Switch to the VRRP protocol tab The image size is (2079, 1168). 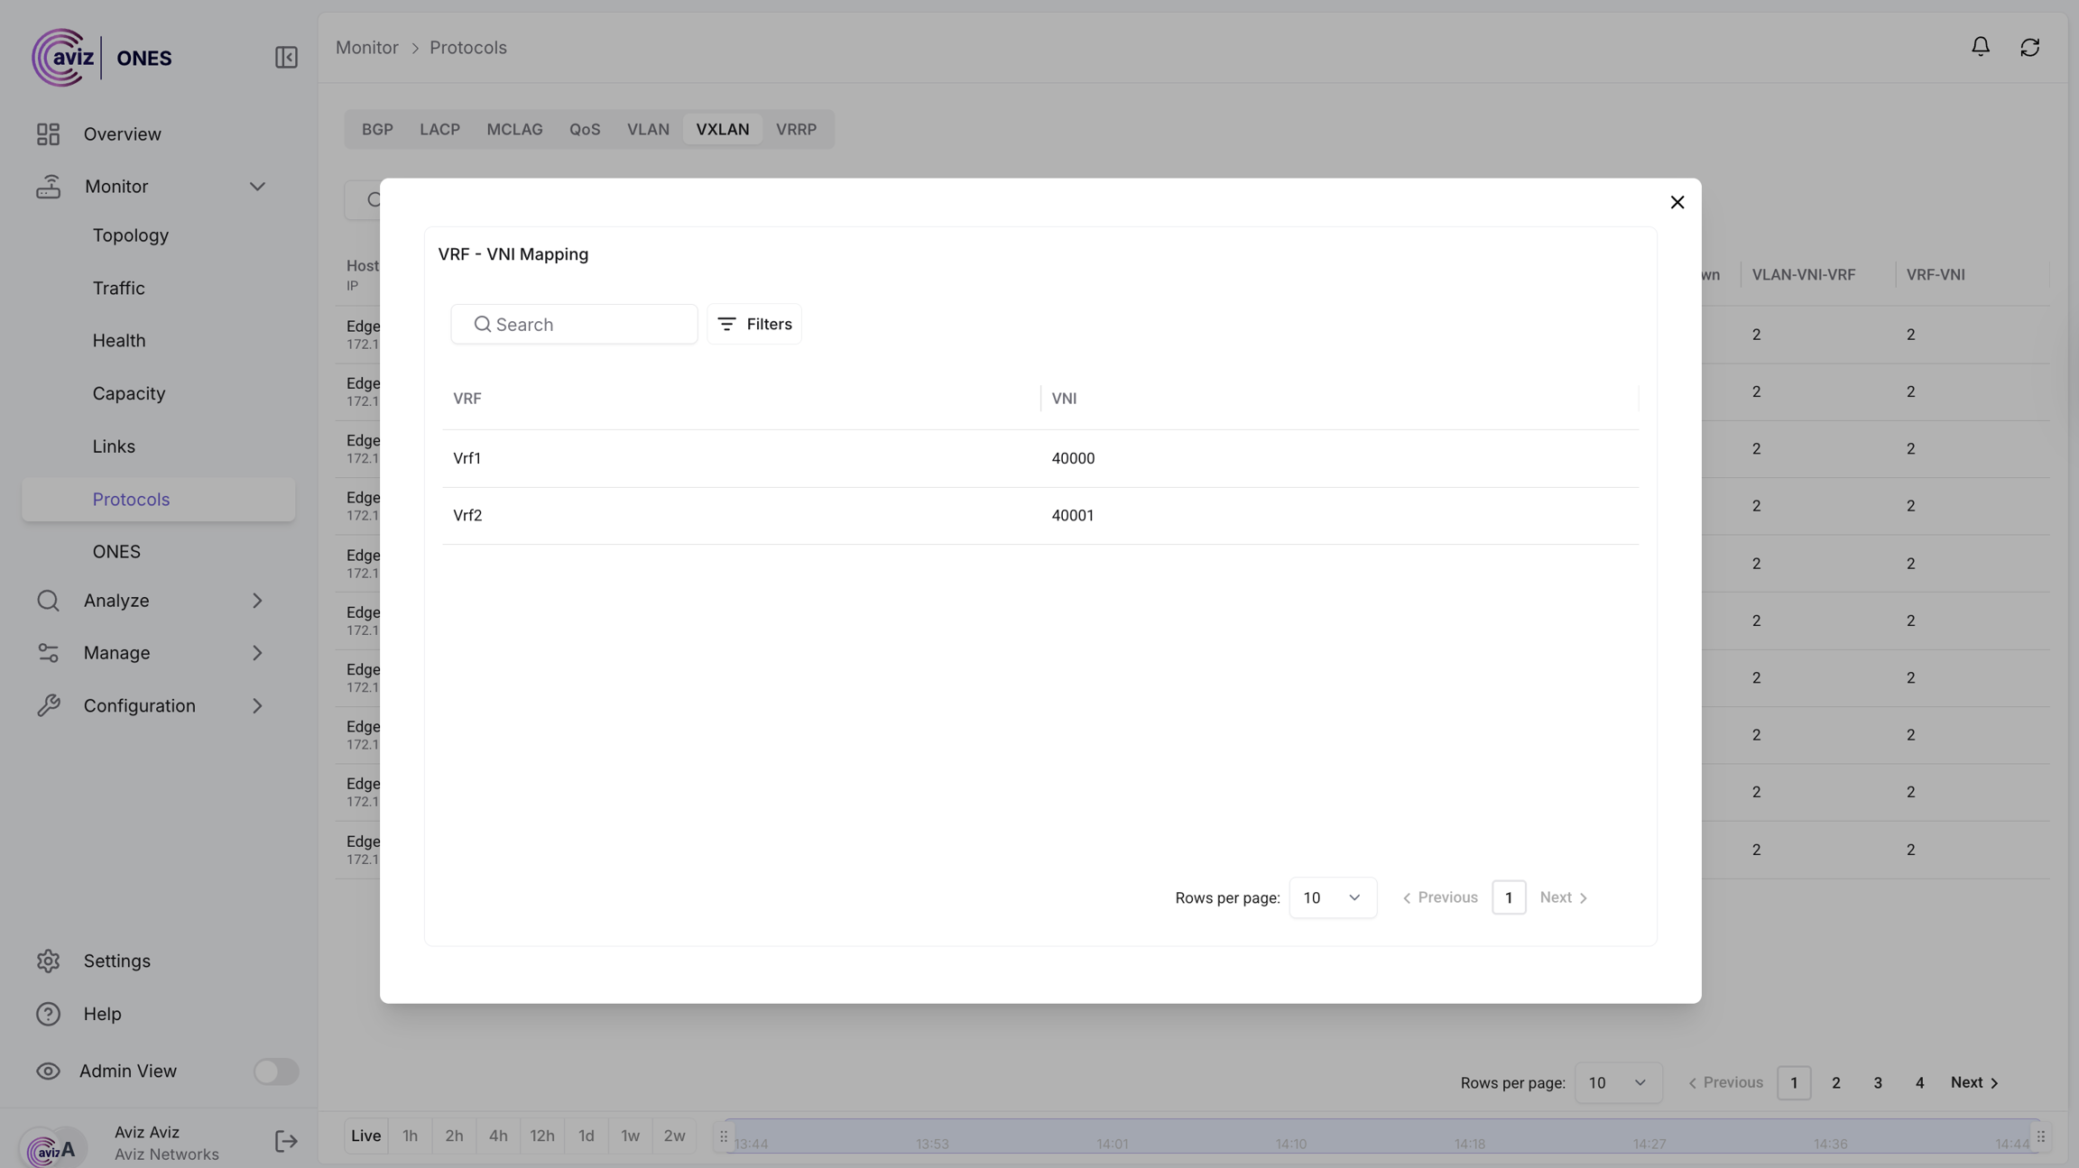[x=796, y=129]
